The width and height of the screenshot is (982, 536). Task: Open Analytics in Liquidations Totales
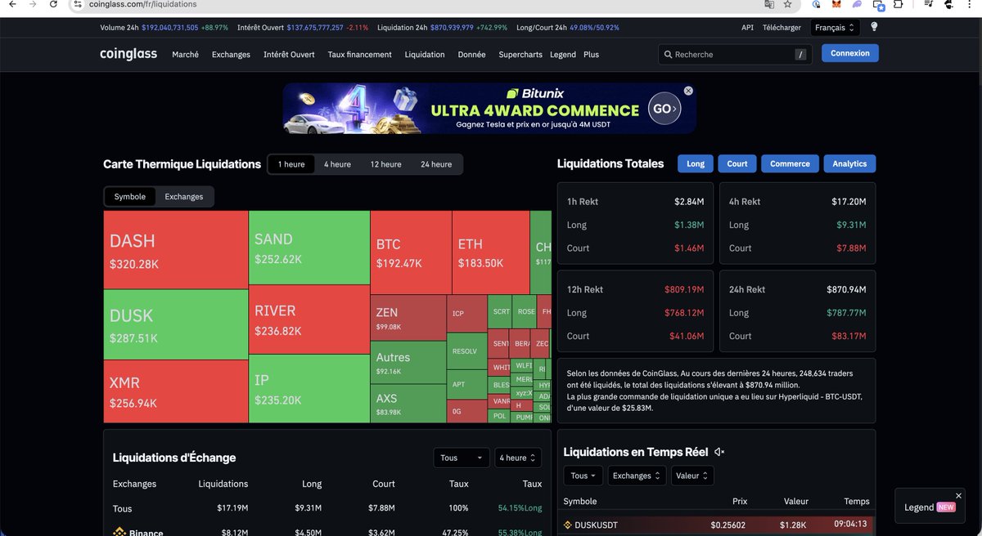click(x=849, y=163)
